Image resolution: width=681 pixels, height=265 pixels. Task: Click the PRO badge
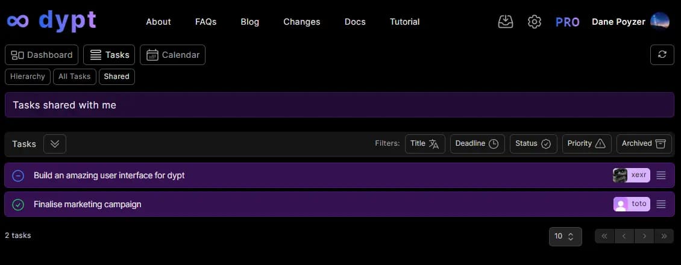(x=568, y=22)
